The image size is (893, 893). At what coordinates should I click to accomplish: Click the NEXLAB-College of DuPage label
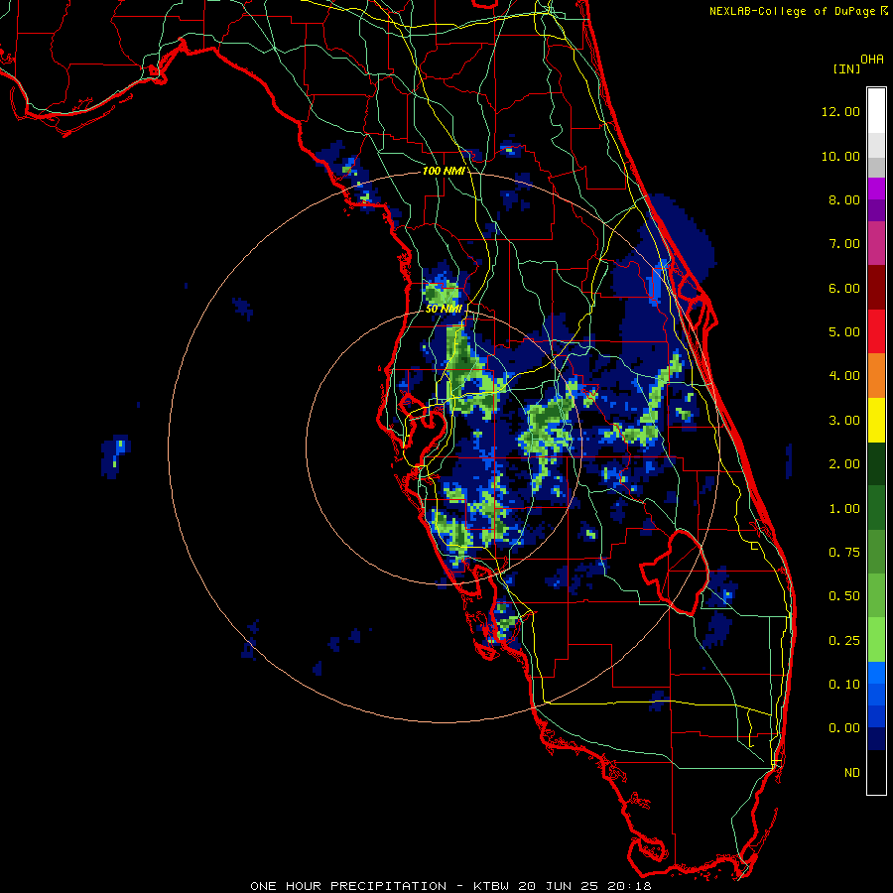pyautogui.click(x=792, y=11)
